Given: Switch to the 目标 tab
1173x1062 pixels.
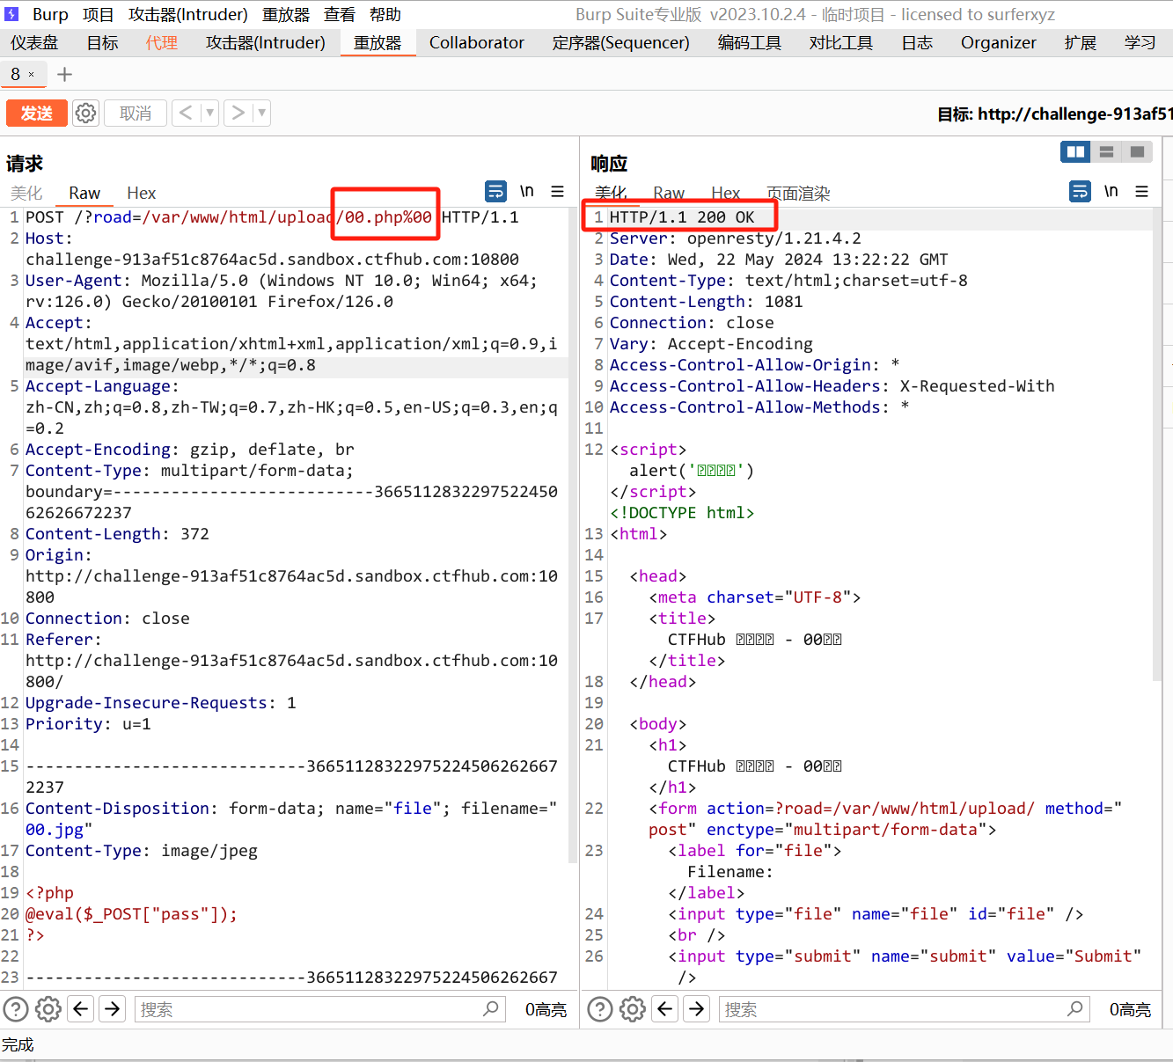Looking at the screenshot, I should 103,43.
